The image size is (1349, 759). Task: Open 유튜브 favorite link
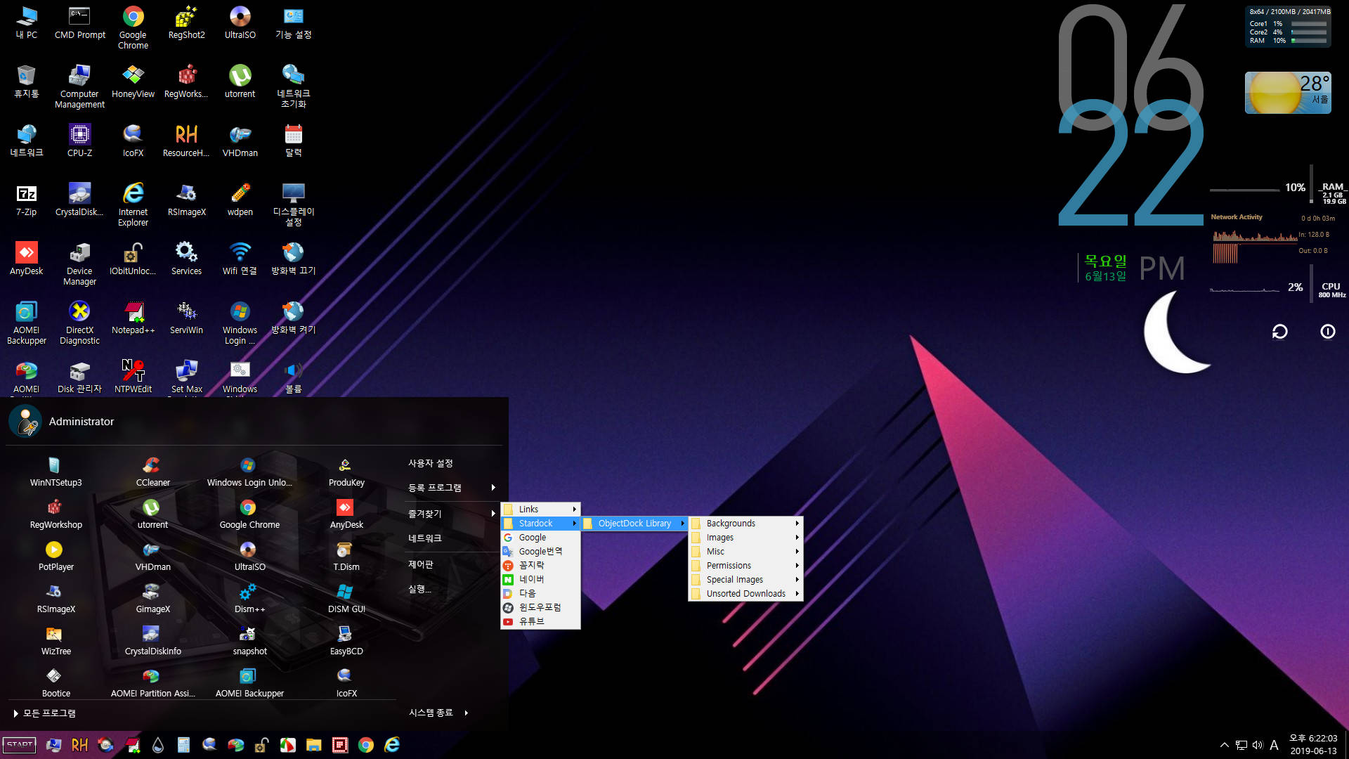[540, 622]
